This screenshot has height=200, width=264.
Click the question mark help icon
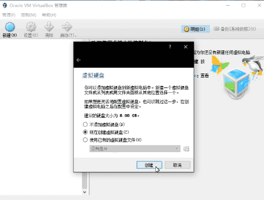170,47
